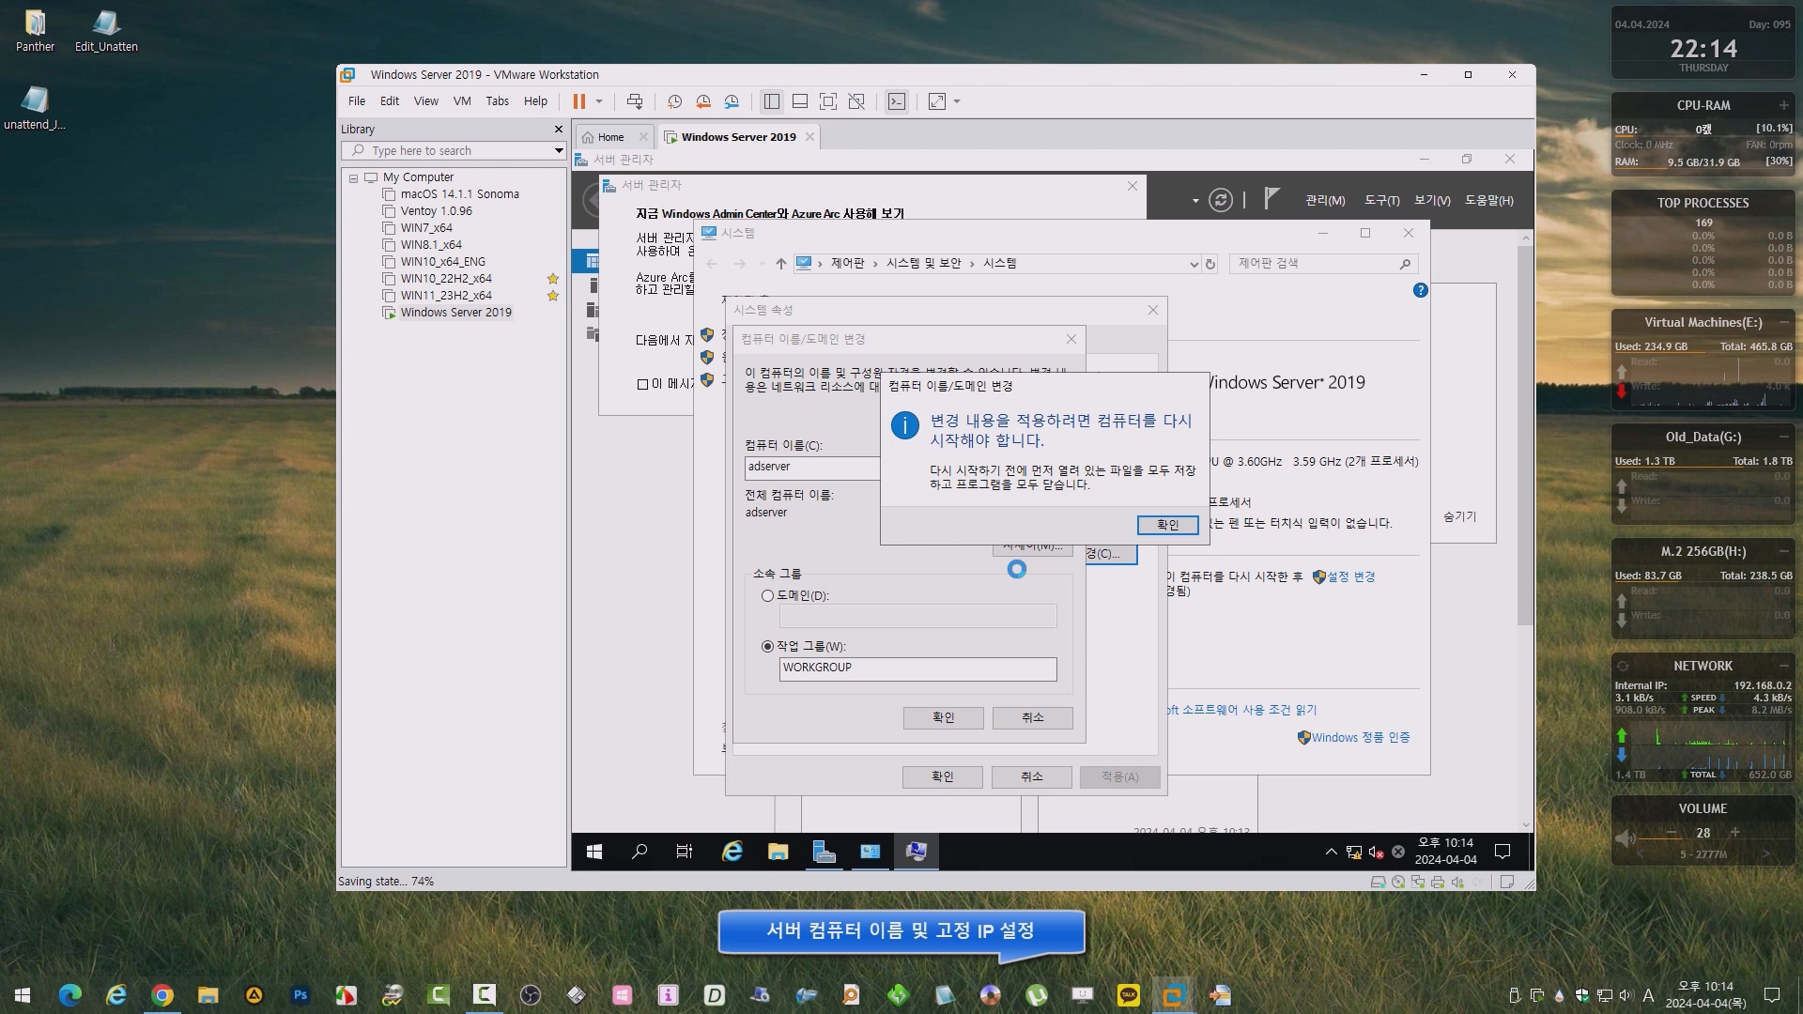Take a snapshot using the clock-plus icon

[674, 101]
